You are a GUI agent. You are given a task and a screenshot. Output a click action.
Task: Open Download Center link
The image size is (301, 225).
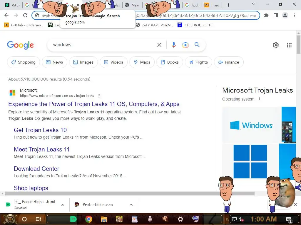click(x=36, y=169)
